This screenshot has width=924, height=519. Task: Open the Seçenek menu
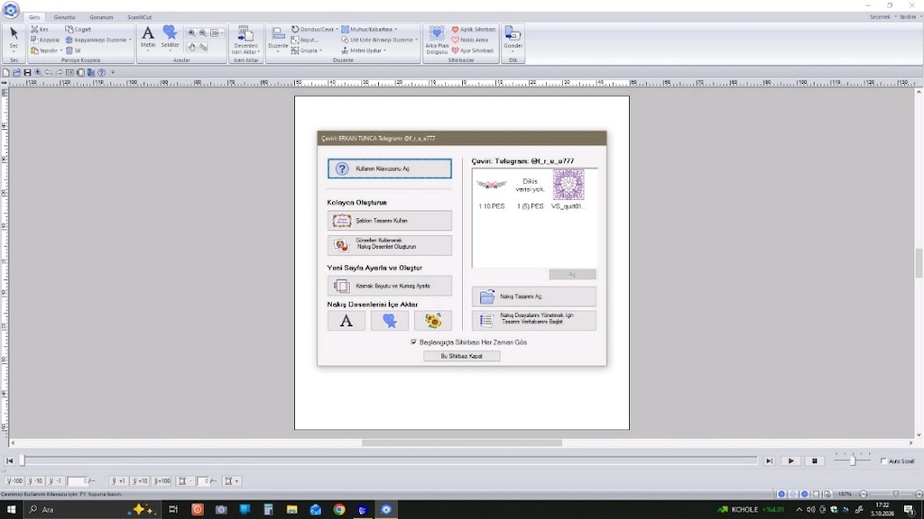[882, 16]
